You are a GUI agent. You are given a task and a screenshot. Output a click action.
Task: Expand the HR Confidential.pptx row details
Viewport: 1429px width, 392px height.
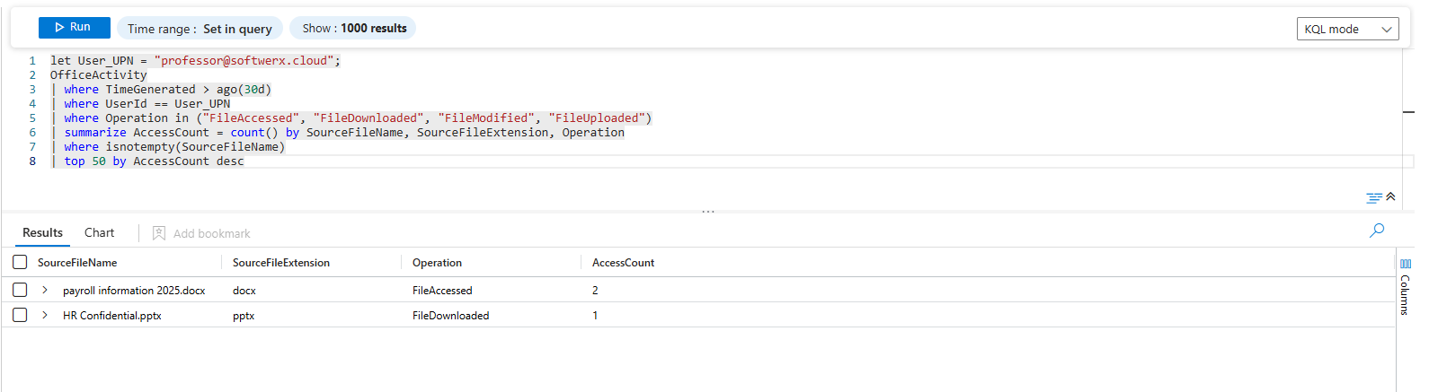click(45, 315)
